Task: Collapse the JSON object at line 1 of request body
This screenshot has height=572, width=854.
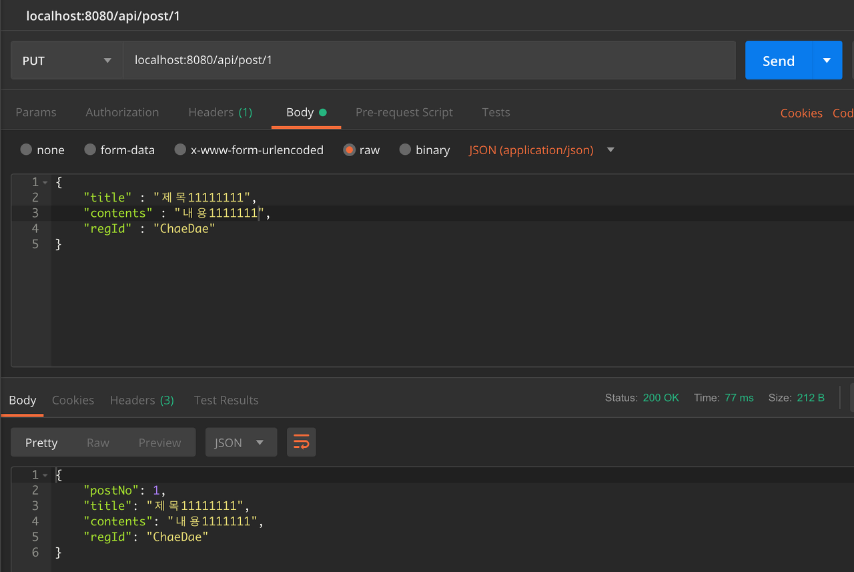Action: point(44,182)
